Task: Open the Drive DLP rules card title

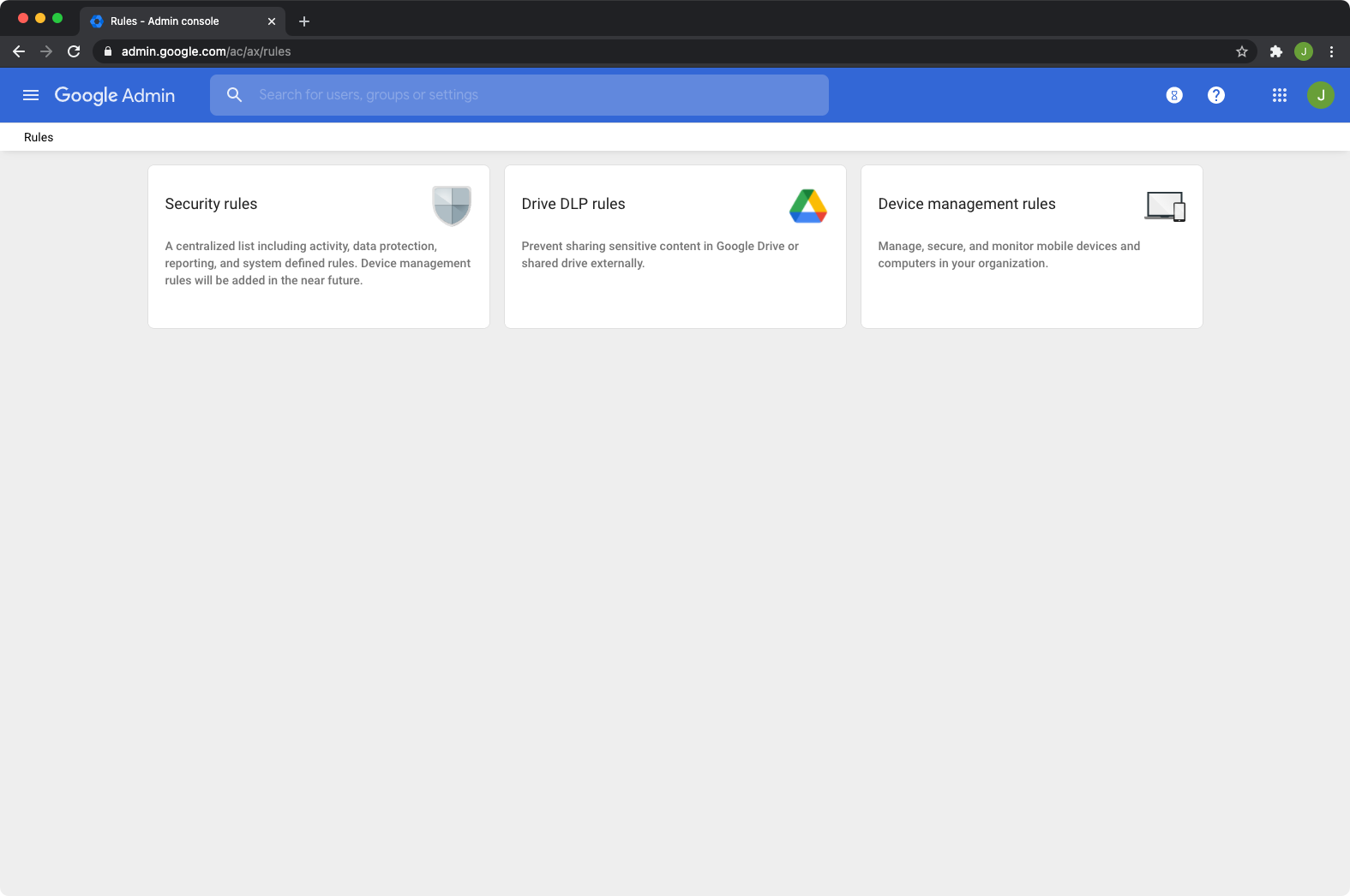Action: pos(573,204)
